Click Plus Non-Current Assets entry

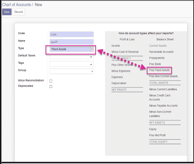click(x=163, y=76)
